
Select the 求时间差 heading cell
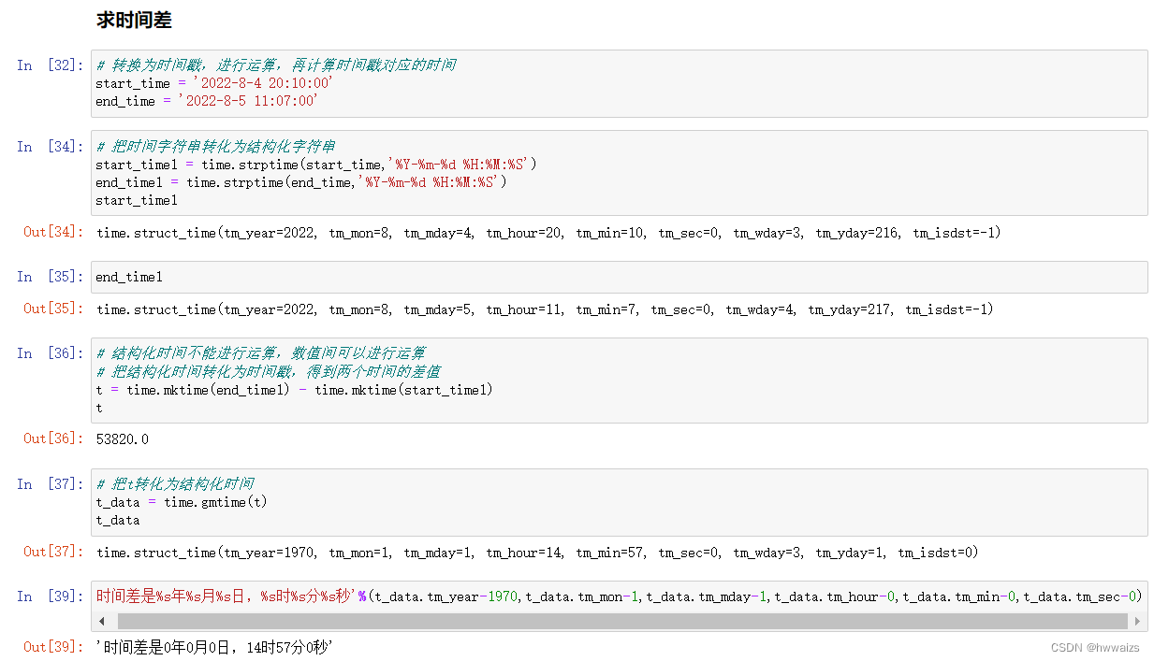pyautogui.click(x=134, y=20)
